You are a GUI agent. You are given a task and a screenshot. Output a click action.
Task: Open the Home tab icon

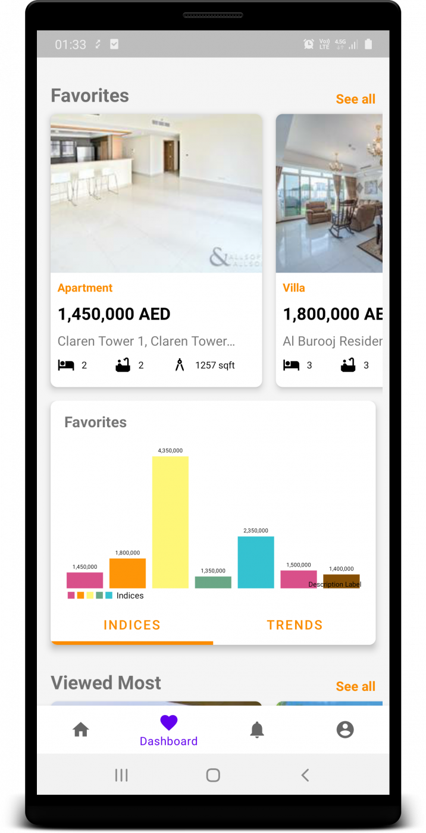[x=81, y=729]
